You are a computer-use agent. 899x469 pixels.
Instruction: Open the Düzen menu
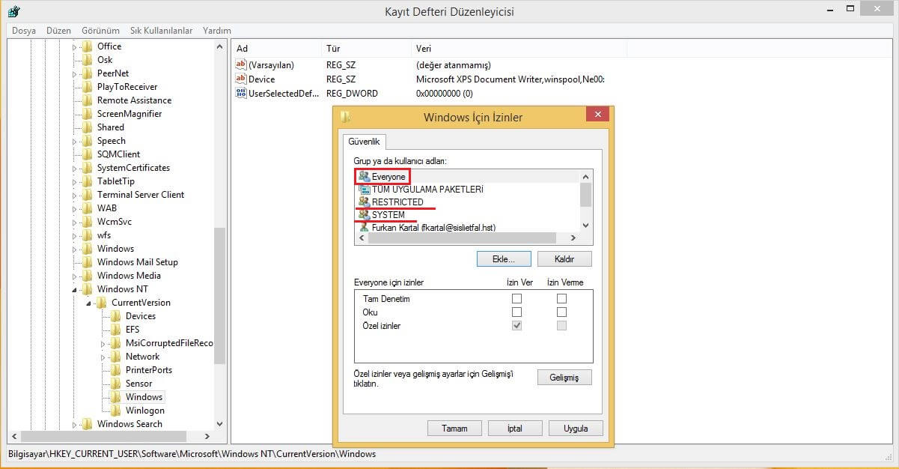pyautogui.click(x=58, y=31)
